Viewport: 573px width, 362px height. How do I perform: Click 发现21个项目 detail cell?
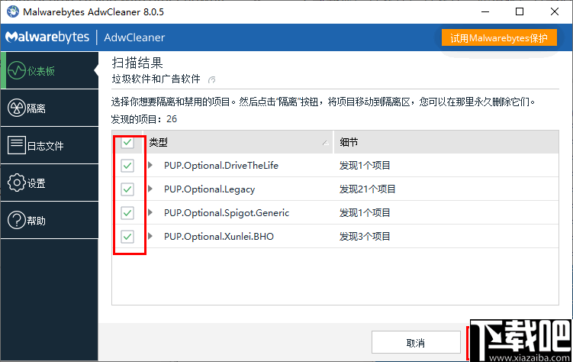pos(367,189)
